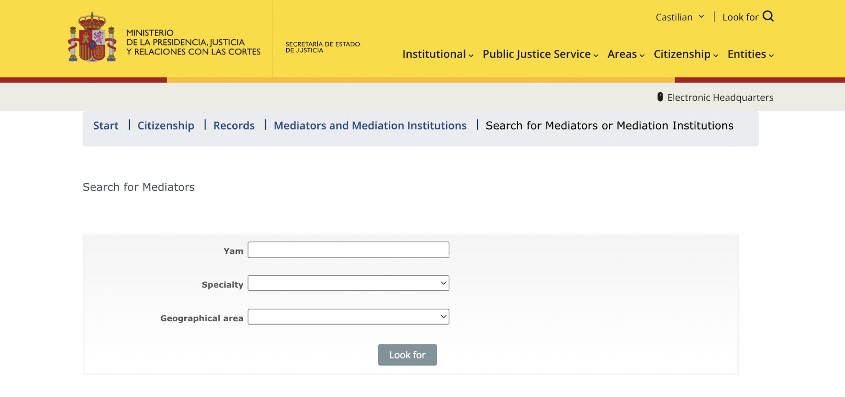Screen dimensions: 845x397
Task: Click the Electronic Headquarters mouse icon
Action: [x=660, y=97]
